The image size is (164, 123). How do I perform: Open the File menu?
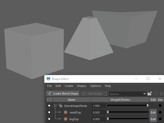coord(49,86)
